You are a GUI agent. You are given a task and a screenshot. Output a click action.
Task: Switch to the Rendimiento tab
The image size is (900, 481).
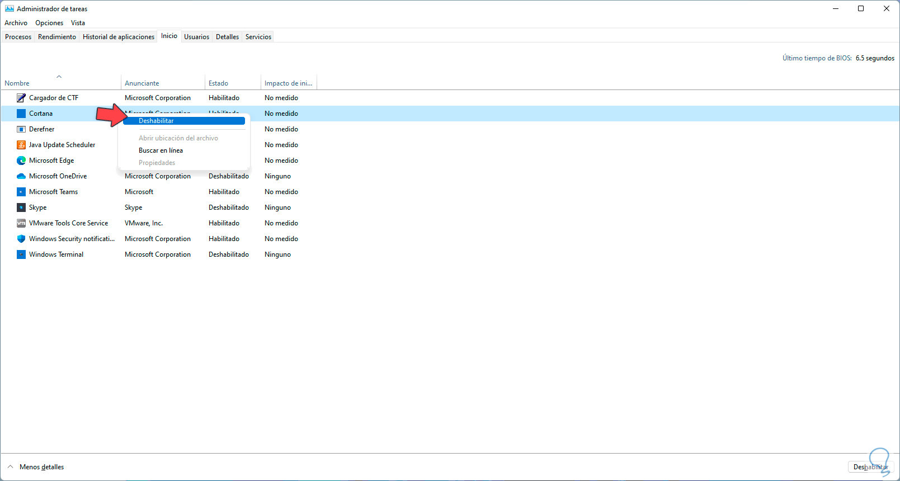click(57, 37)
